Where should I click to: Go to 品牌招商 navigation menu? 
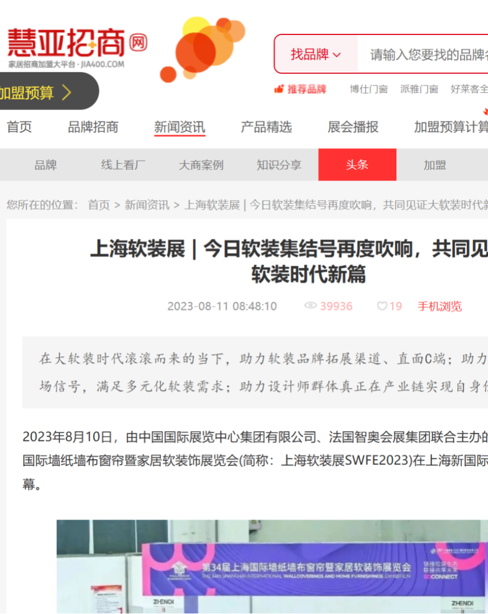pyautogui.click(x=93, y=127)
